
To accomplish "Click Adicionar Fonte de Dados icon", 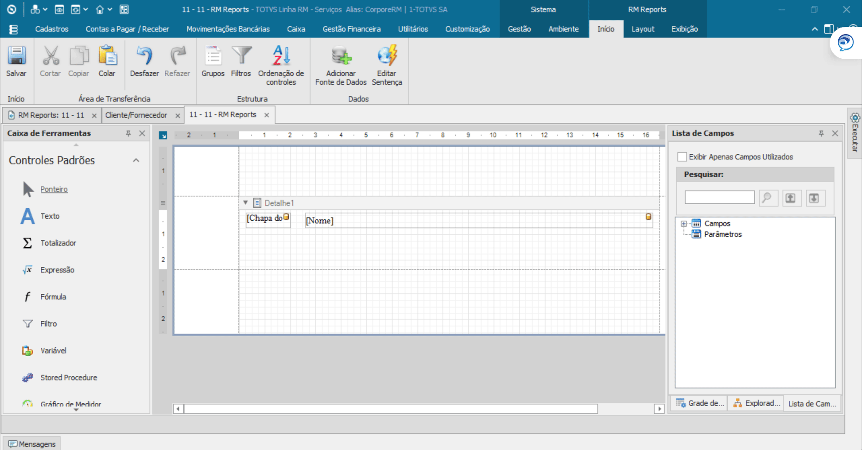I will point(341,56).
